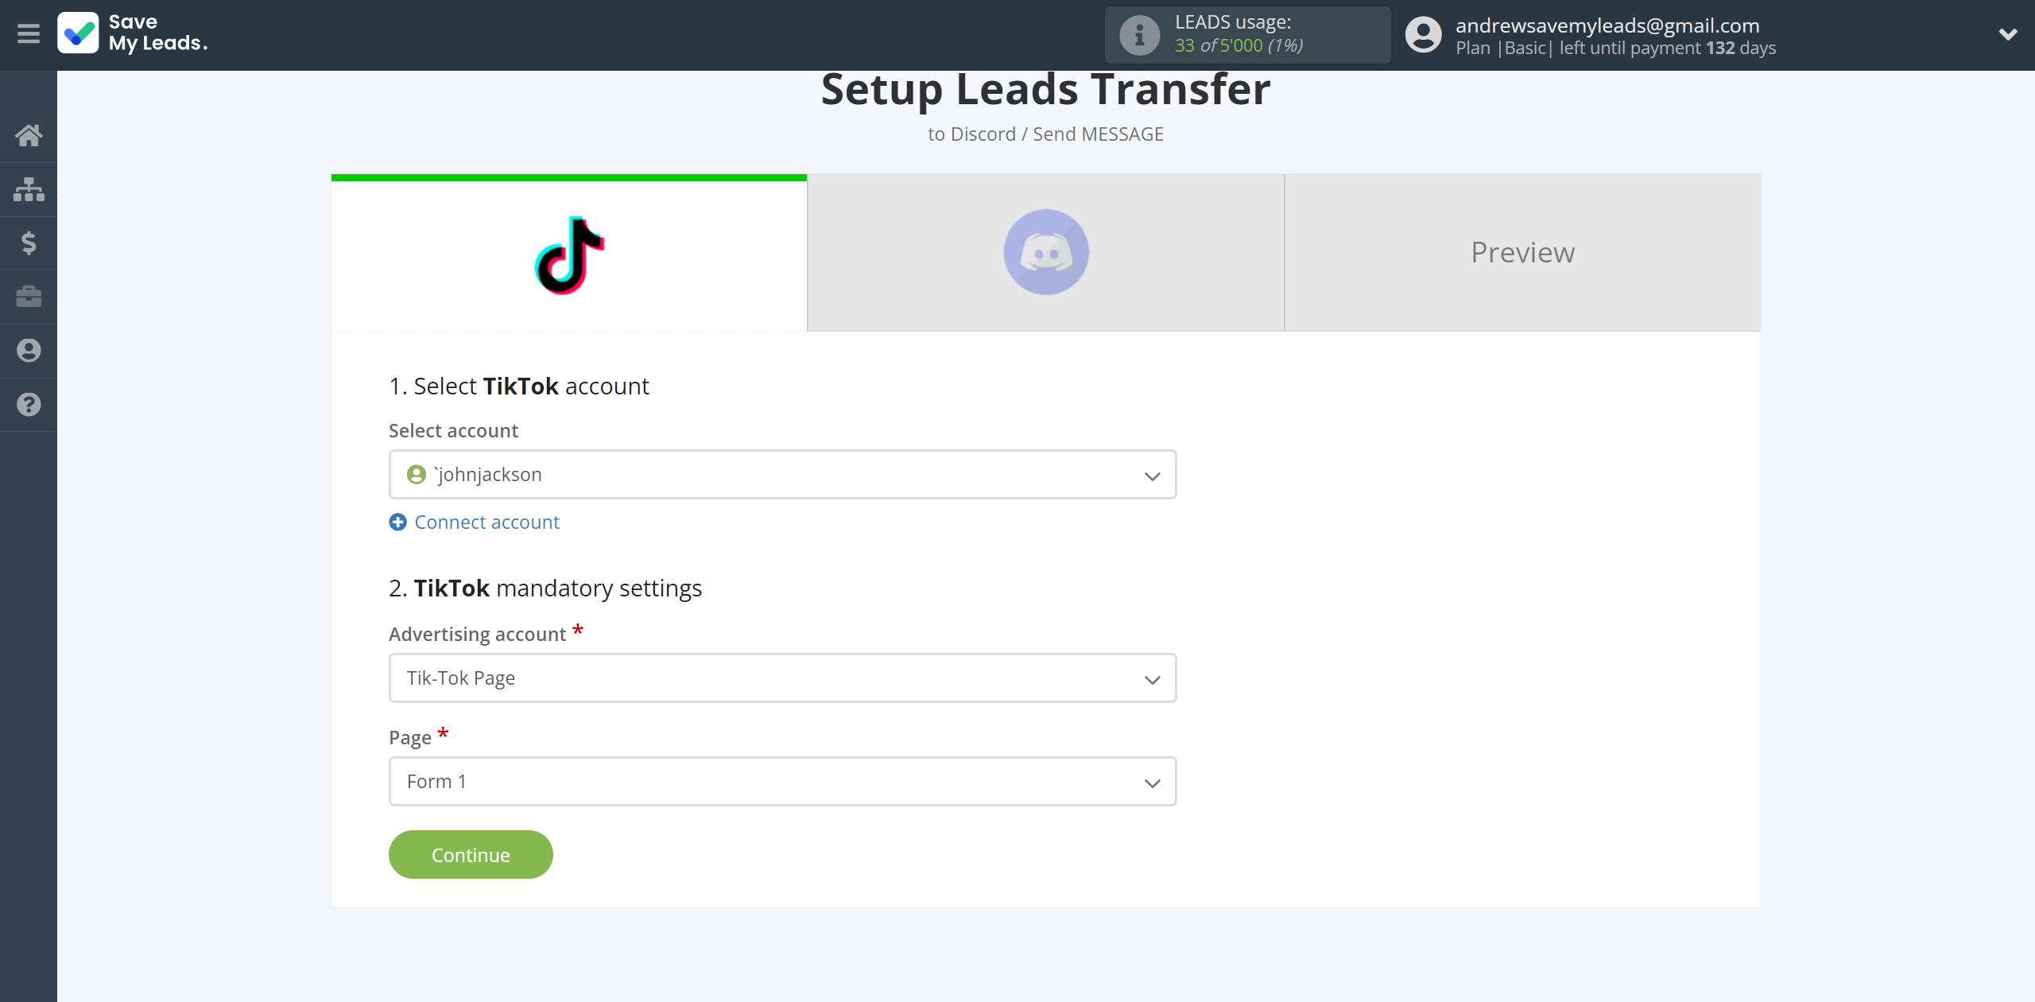This screenshot has height=1002, width=2035.
Task: Click the Continue button to proceed
Action: 471,854
